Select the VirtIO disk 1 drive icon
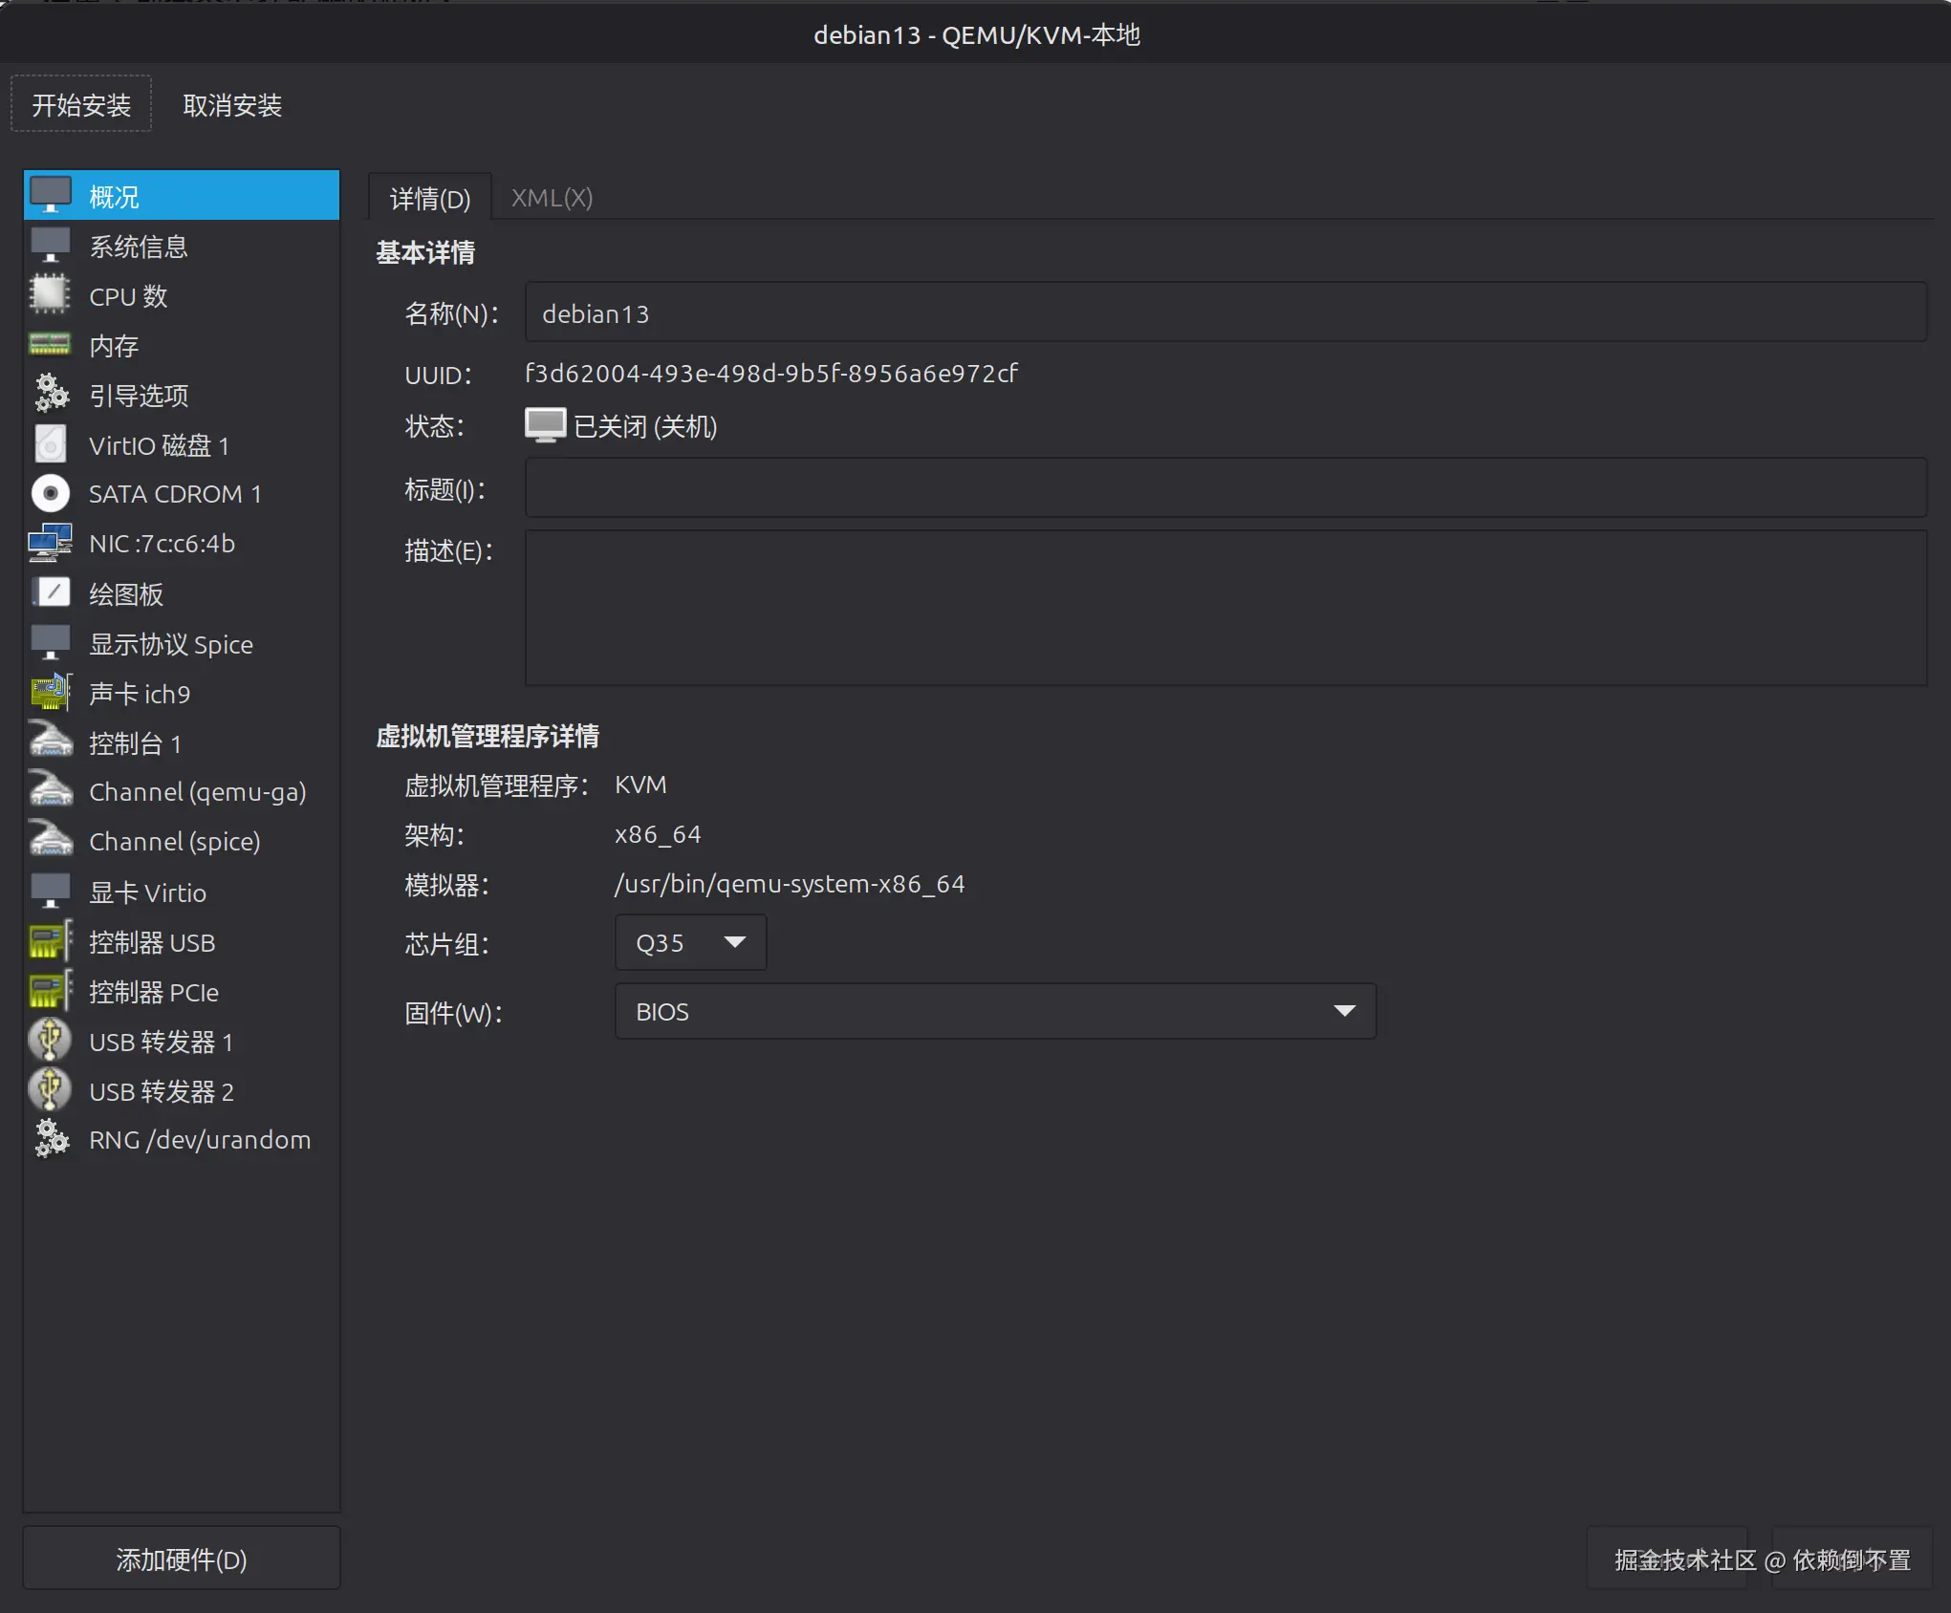The image size is (1951, 1613). pyautogui.click(x=50, y=444)
